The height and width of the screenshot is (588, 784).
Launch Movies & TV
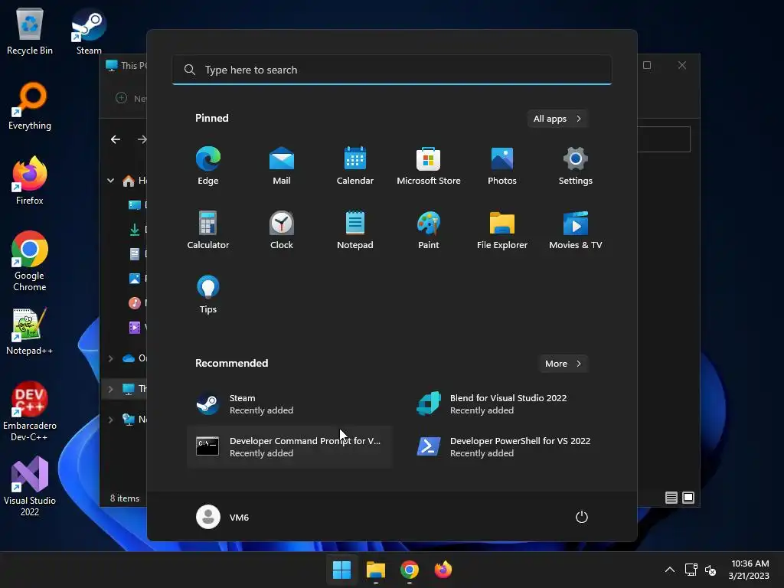pyautogui.click(x=576, y=230)
